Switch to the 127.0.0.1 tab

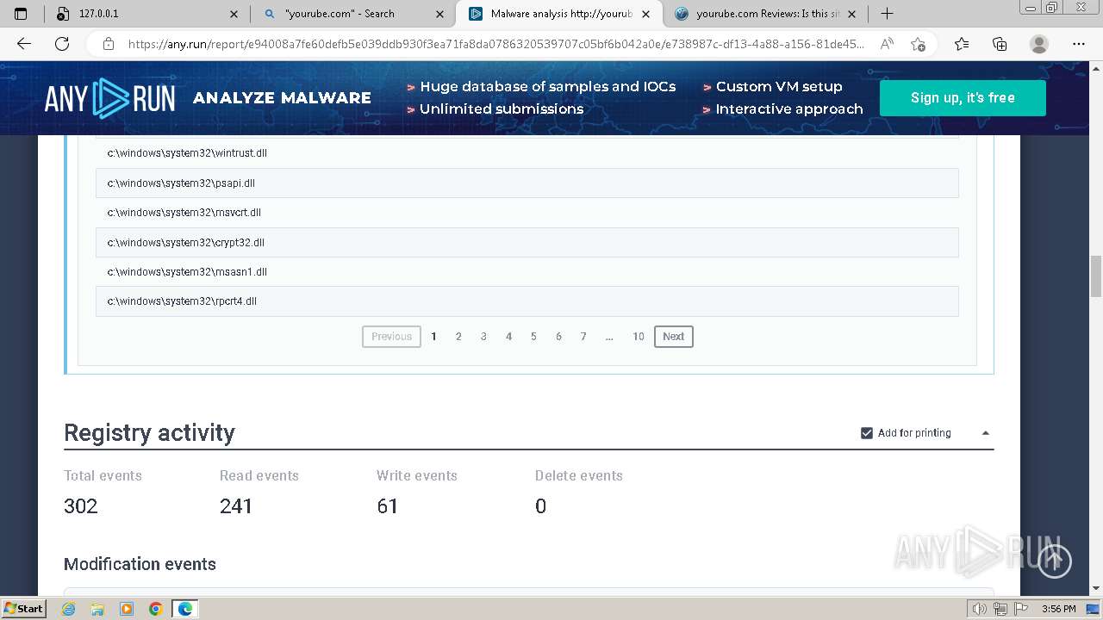click(148, 14)
